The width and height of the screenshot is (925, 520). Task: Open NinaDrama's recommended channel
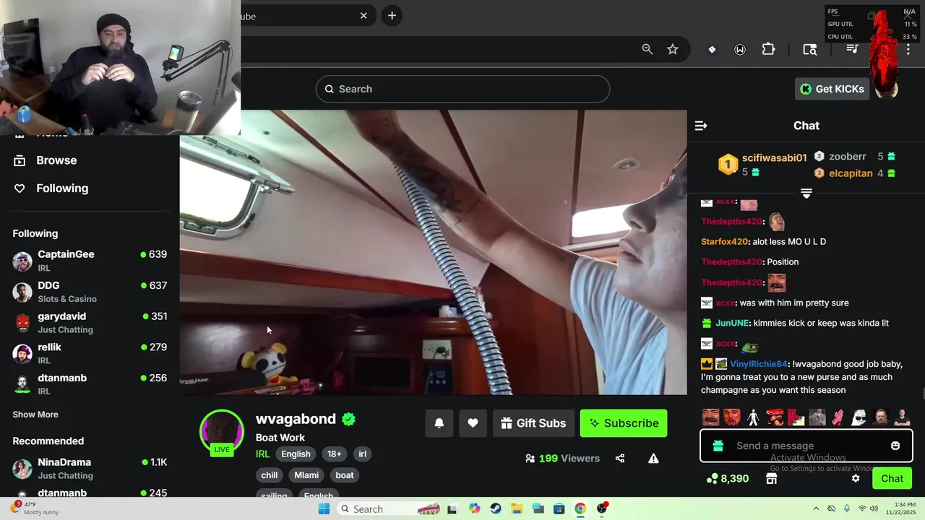pyautogui.click(x=90, y=468)
